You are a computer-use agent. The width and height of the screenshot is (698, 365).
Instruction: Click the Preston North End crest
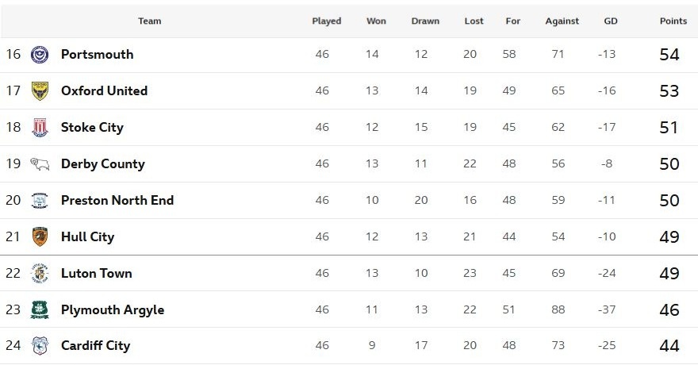tap(39, 201)
